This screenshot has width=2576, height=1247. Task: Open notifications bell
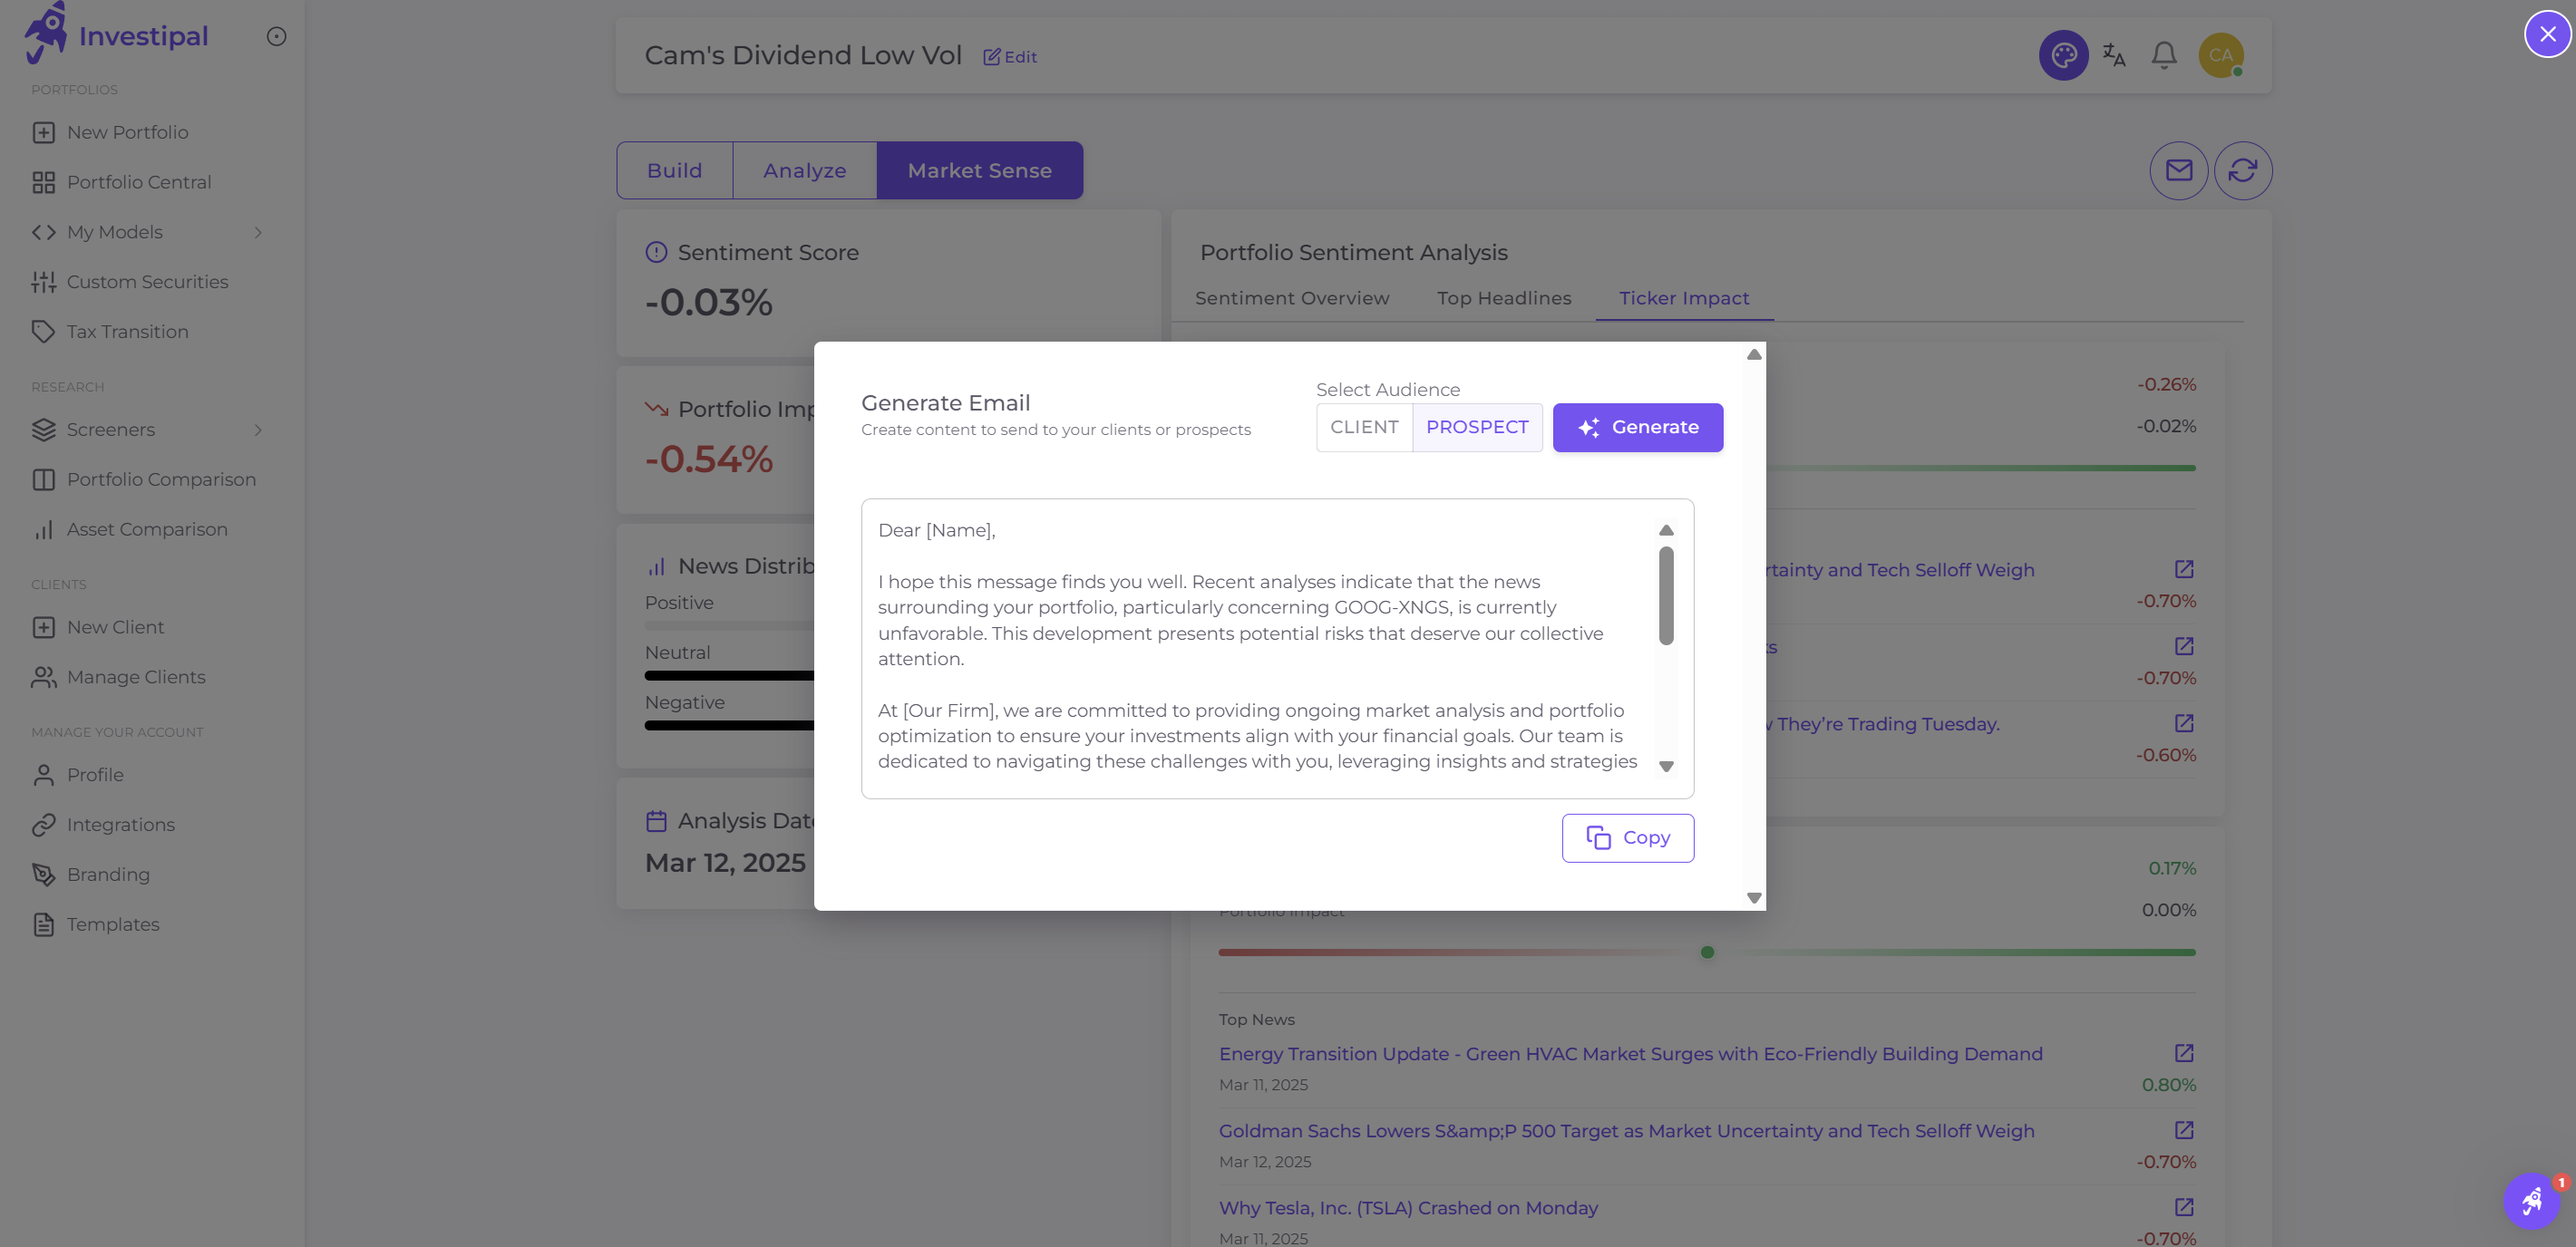pyautogui.click(x=2163, y=55)
